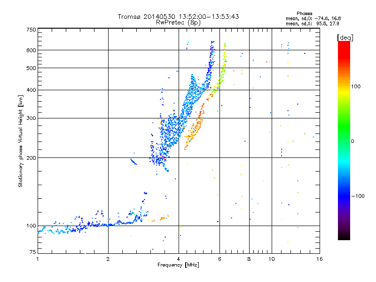Click the 'mean, sd,O: -74.6, 16.8' line
The image size is (376, 282).
(x=313, y=18)
